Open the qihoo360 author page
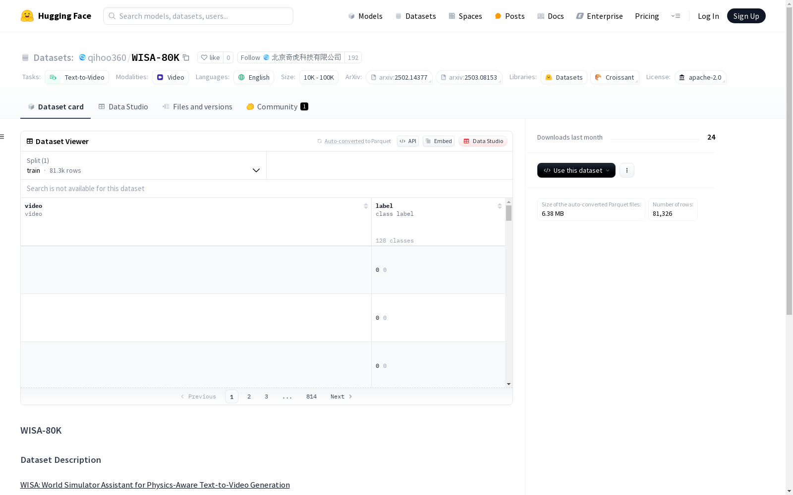Image resolution: width=793 pixels, height=495 pixels. click(x=107, y=57)
